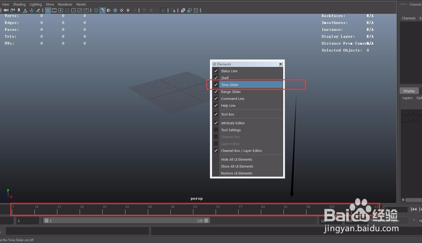The width and height of the screenshot is (422, 243).
Task: Go to start of playback range
Action: [414, 209]
